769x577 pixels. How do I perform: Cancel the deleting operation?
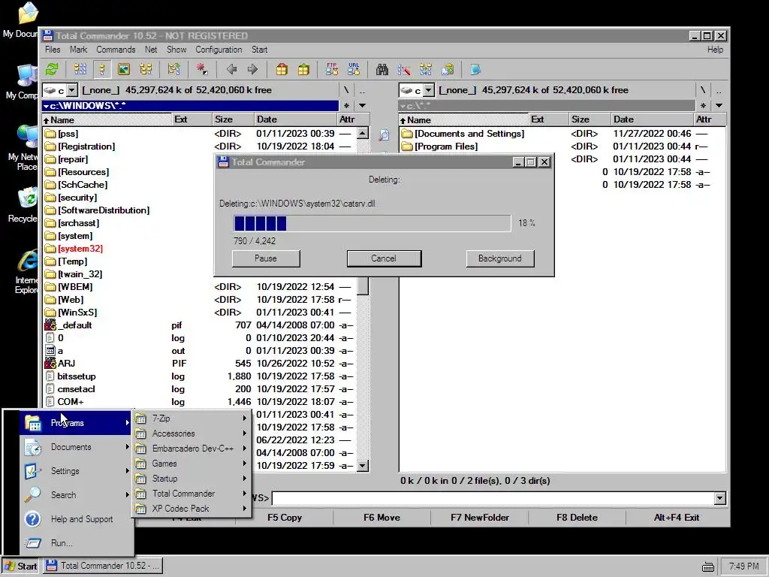coord(384,258)
